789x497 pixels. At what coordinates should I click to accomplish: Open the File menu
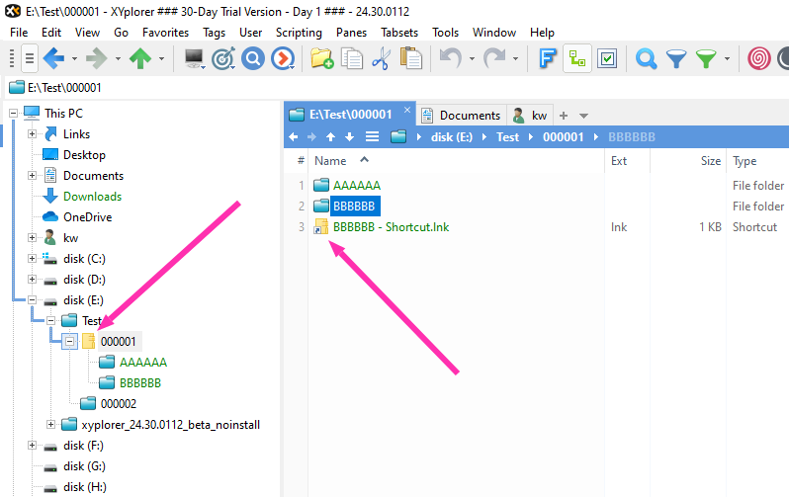pyautogui.click(x=19, y=33)
